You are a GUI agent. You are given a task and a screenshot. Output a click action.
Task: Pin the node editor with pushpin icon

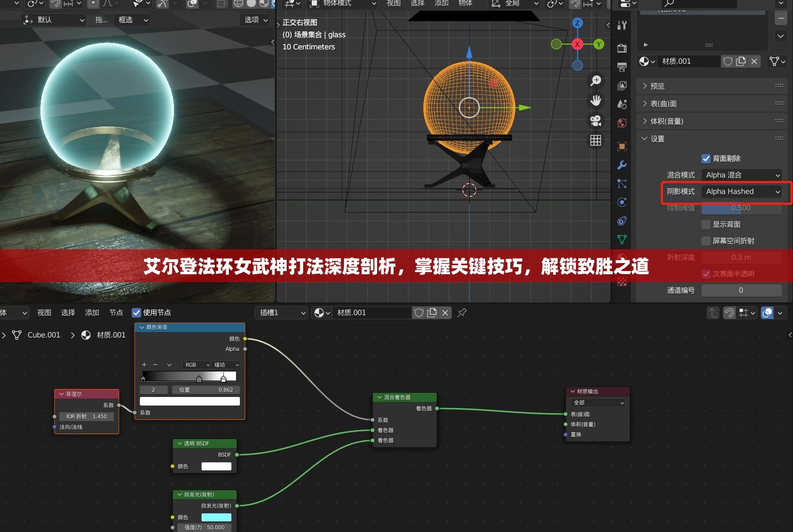[462, 313]
